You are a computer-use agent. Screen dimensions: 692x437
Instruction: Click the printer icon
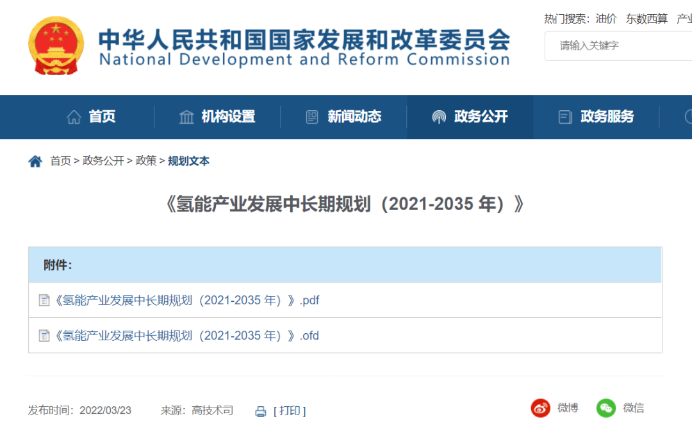click(x=261, y=411)
